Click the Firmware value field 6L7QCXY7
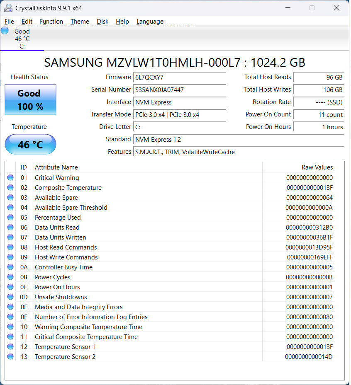The image size is (351, 385). click(180, 77)
